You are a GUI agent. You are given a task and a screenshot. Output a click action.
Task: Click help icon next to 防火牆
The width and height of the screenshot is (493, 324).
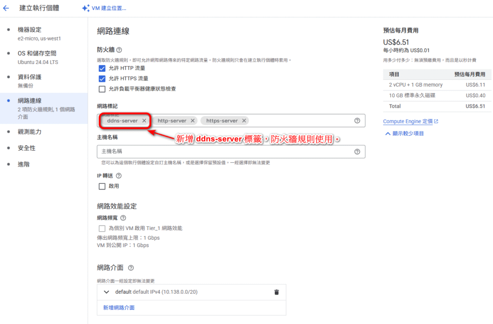(x=119, y=50)
